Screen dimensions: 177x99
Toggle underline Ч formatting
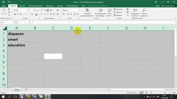click(x=20, y=14)
